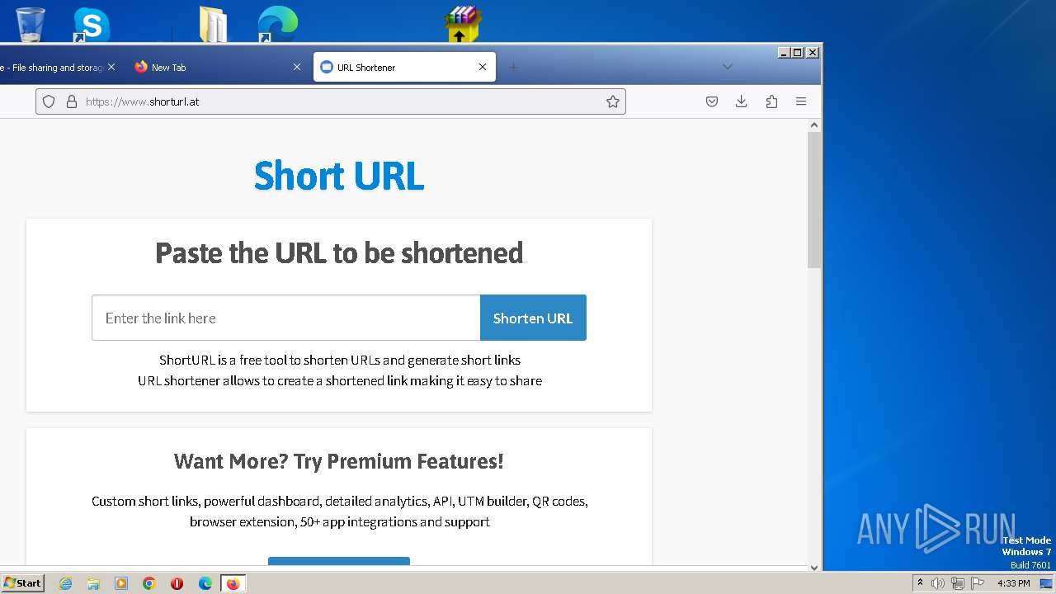Click the page scrollbar up arrow
Image resolution: width=1056 pixels, height=594 pixels.
(x=814, y=125)
